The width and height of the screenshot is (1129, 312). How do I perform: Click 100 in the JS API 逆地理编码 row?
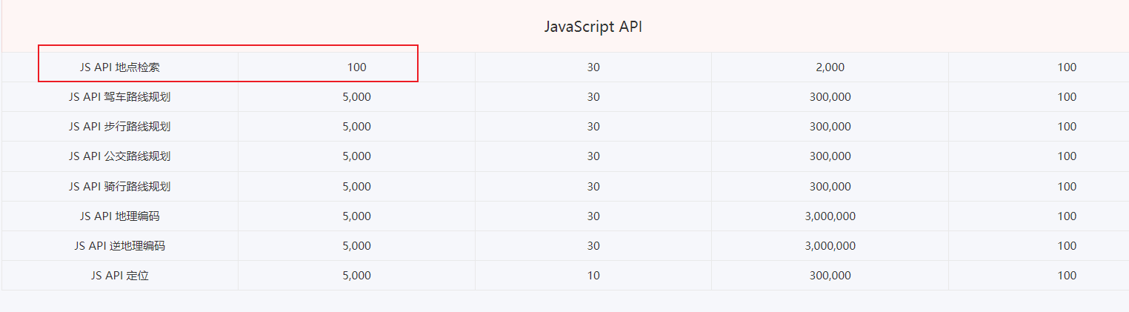(1067, 245)
